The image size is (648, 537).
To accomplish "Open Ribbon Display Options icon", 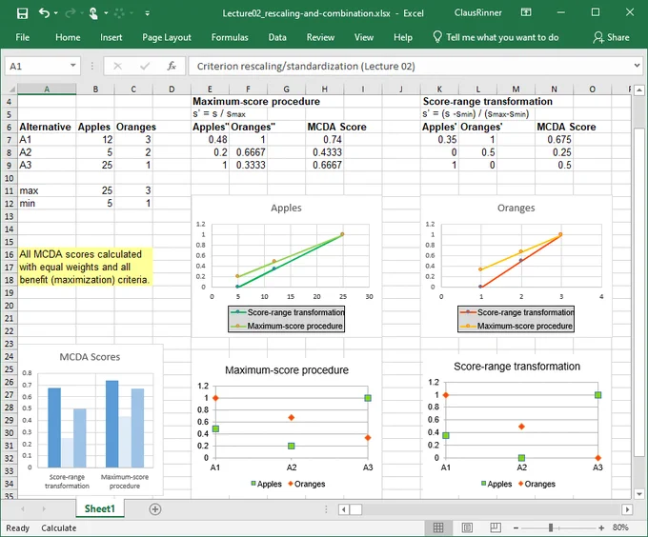I will point(526,12).
